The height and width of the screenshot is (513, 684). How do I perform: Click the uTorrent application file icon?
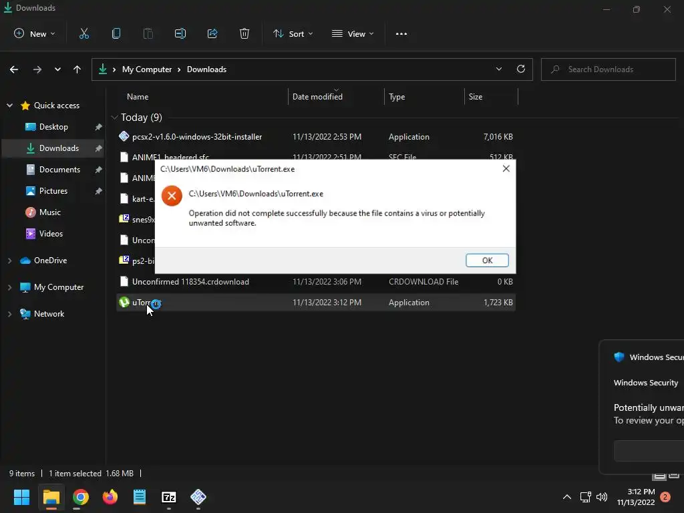point(124,302)
